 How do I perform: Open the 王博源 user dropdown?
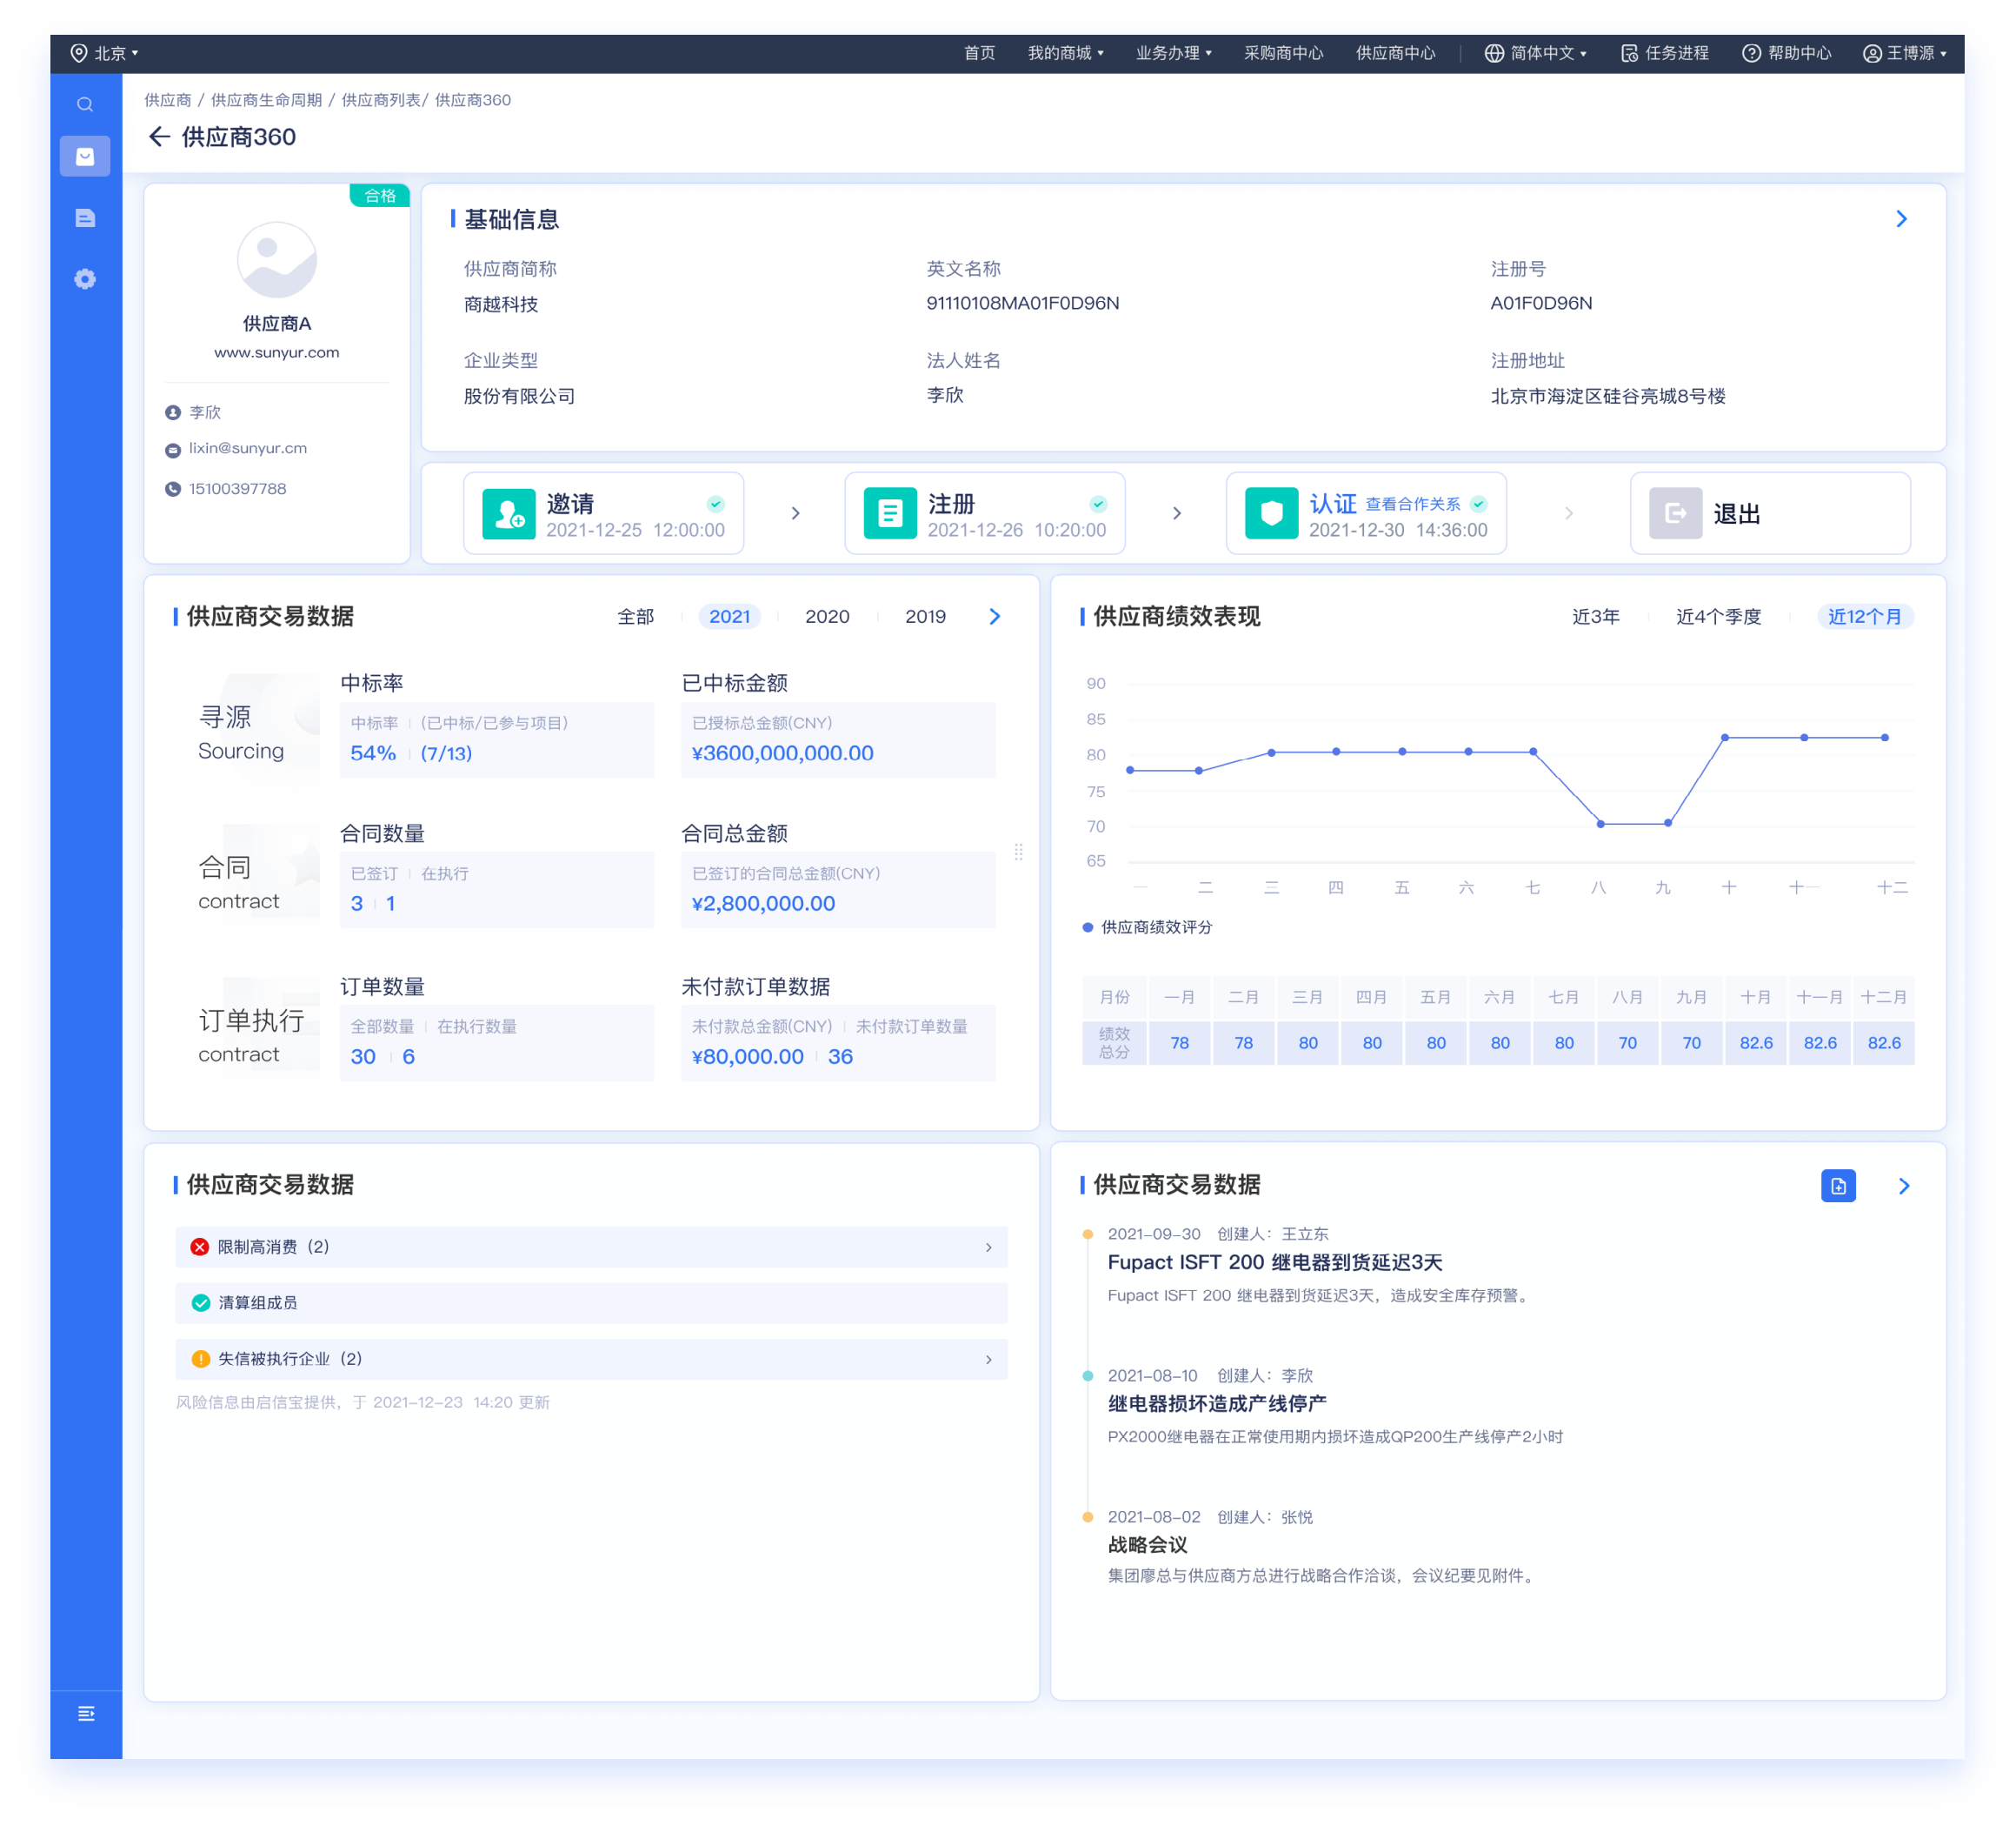1904,53
